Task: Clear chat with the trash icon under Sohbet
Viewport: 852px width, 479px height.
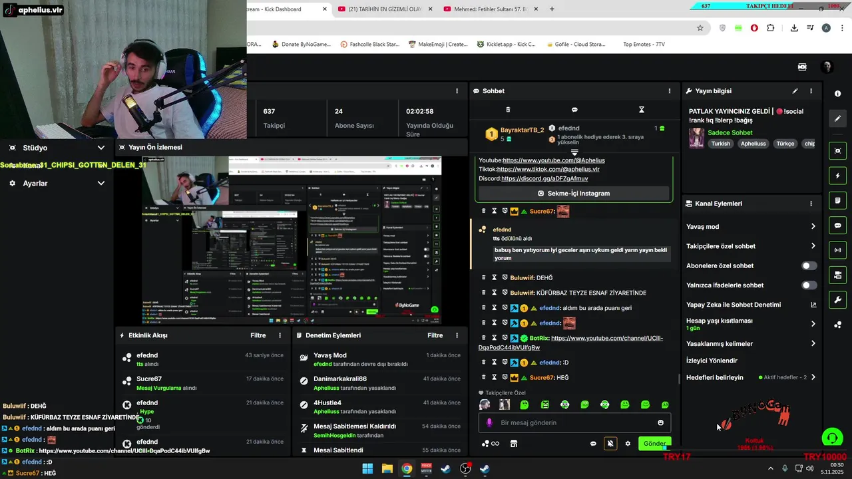Action: click(x=508, y=110)
